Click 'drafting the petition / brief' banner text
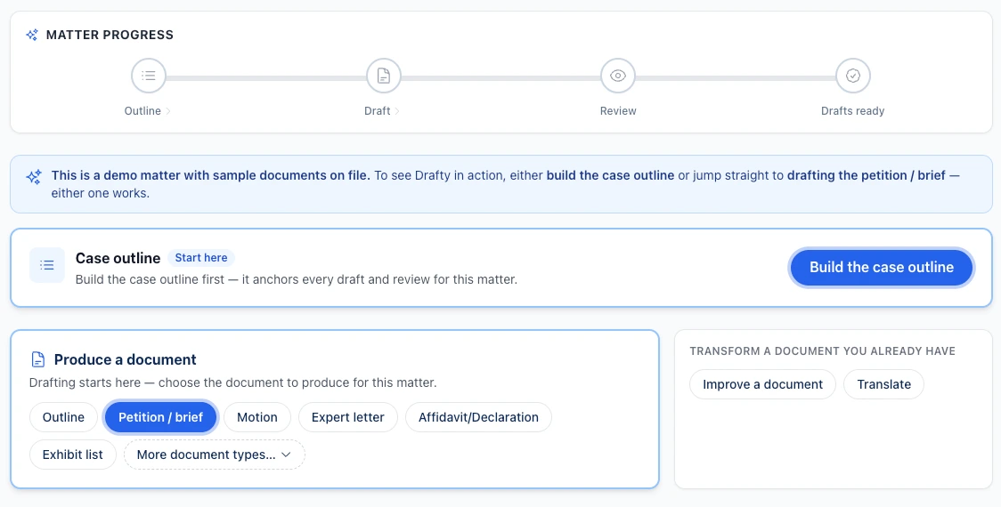The height and width of the screenshot is (507, 1001). point(867,175)
